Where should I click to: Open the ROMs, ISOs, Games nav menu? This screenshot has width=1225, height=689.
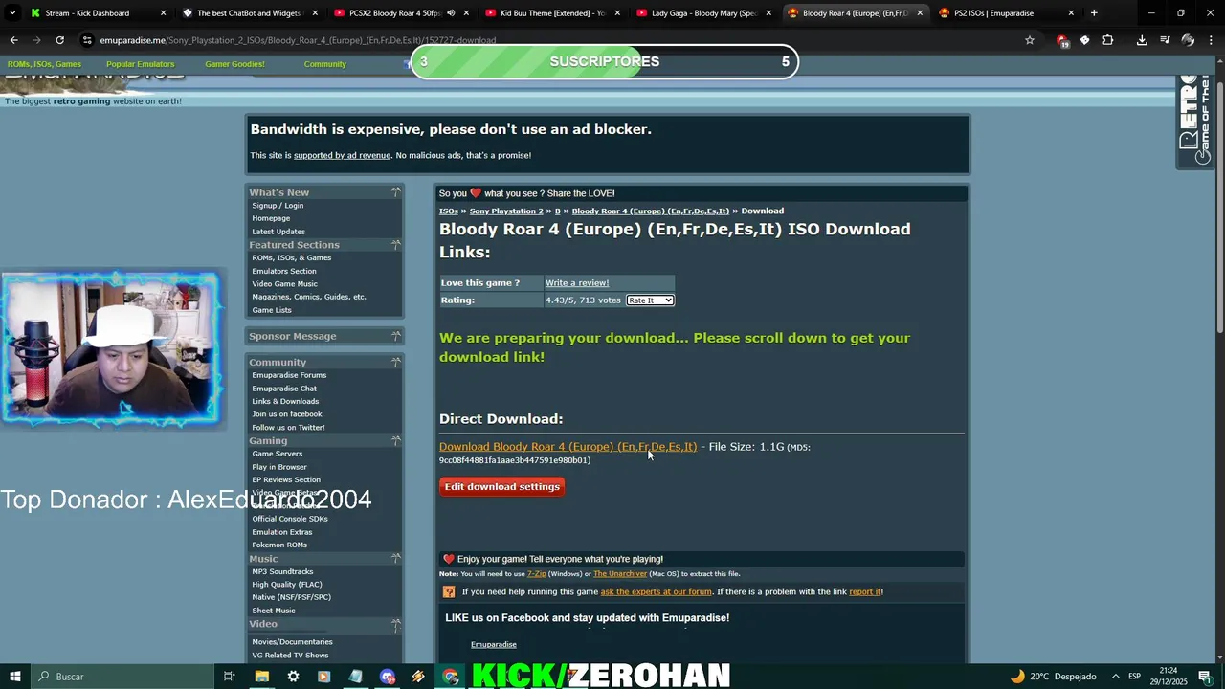coord(44,64)
